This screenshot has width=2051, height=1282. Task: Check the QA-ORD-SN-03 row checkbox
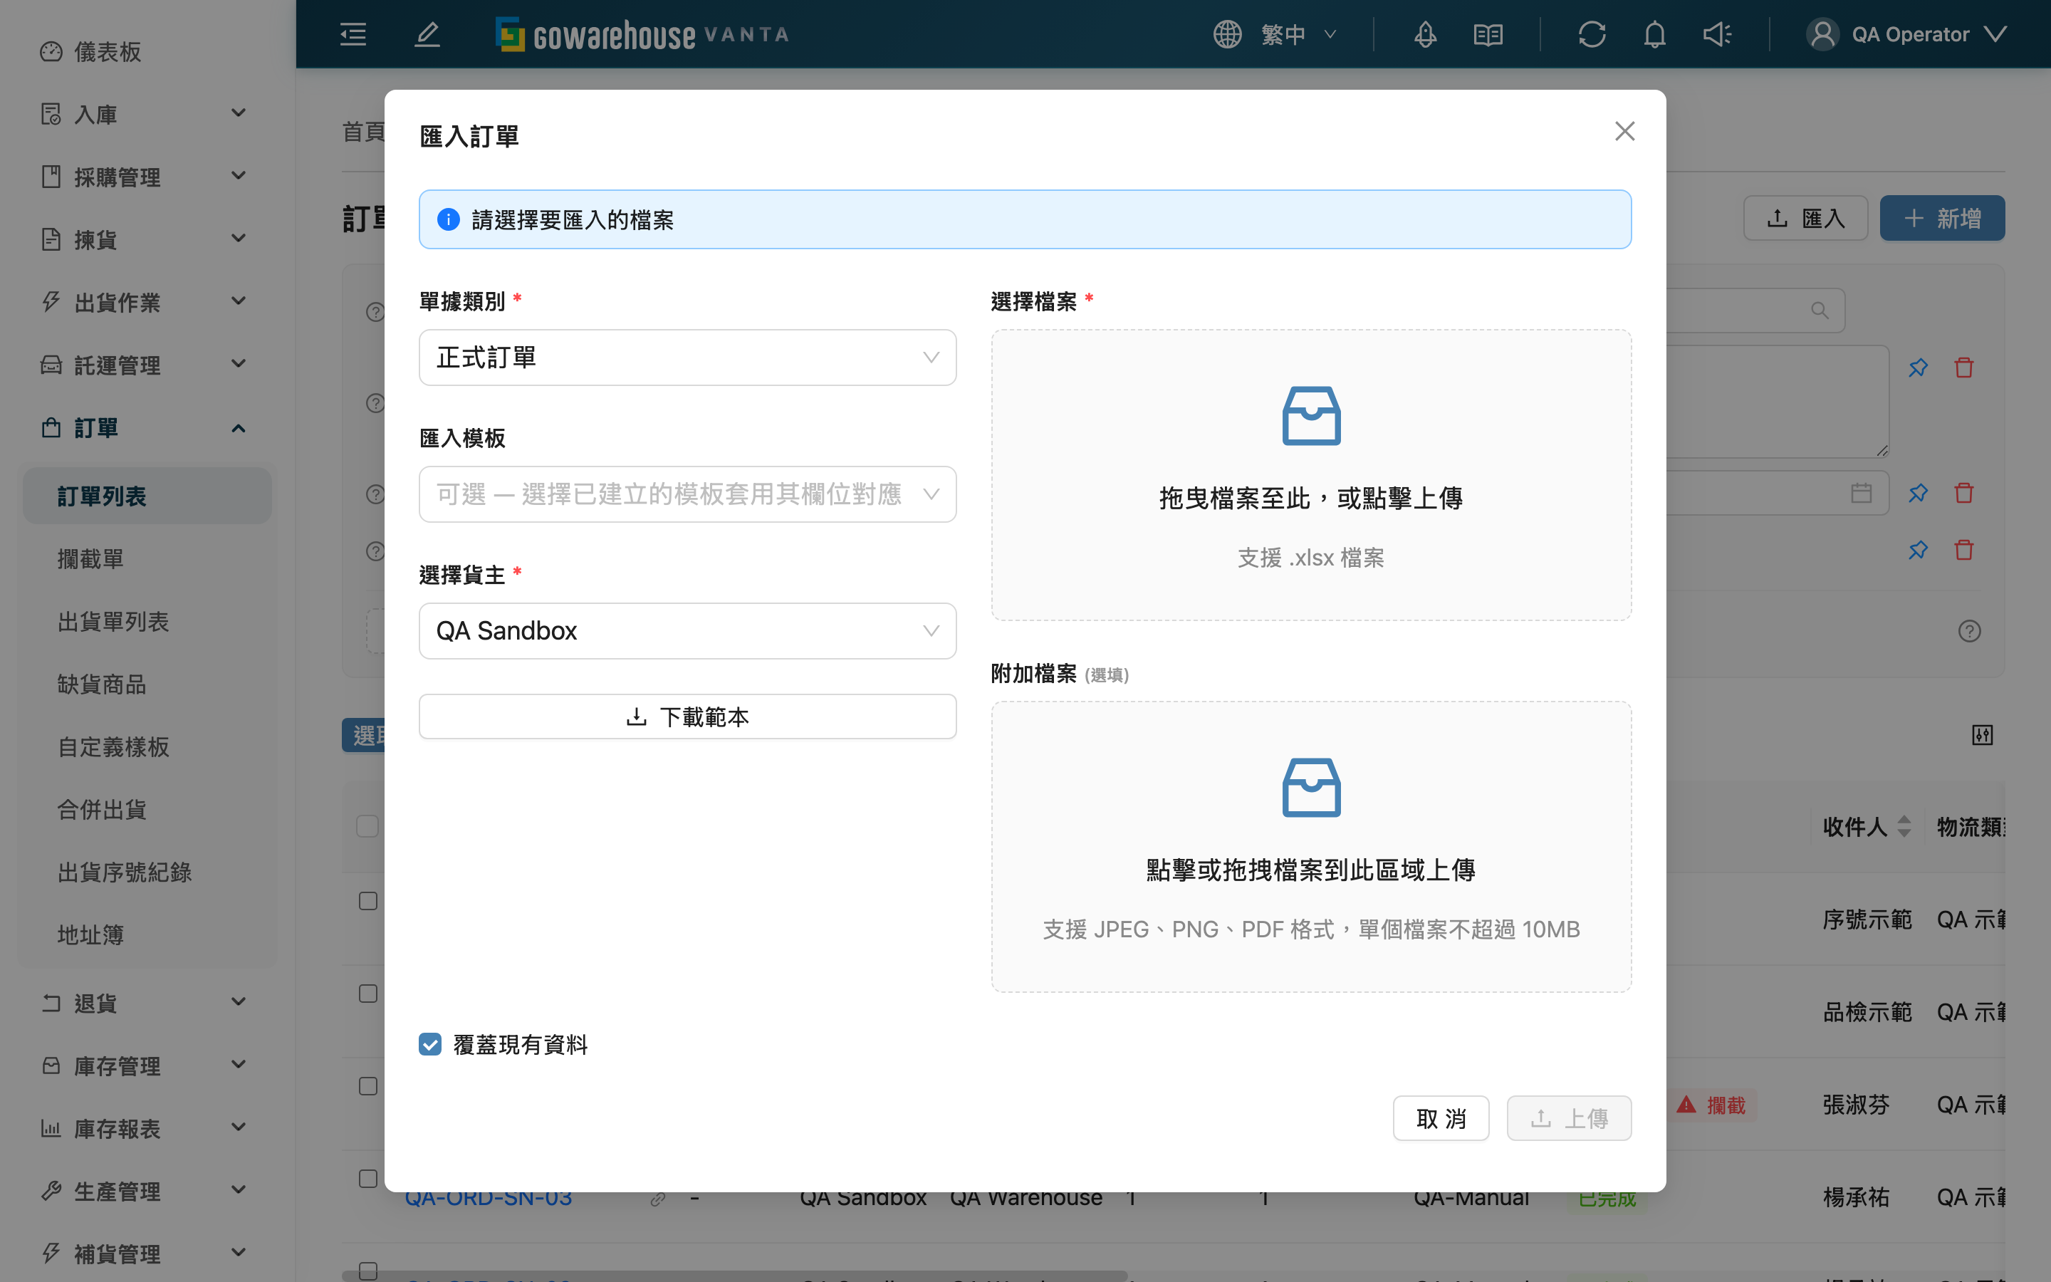click(367, 1178)
